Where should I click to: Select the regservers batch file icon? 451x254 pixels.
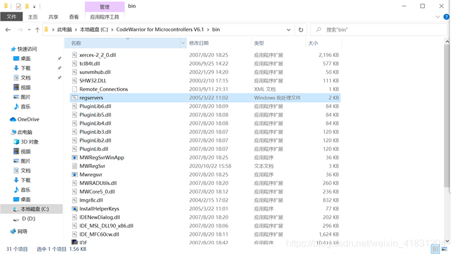(x=75, y=98)
